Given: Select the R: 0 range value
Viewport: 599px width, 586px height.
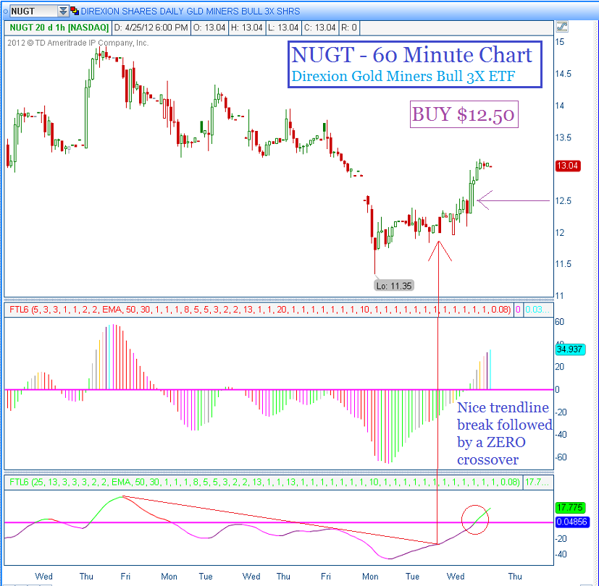Looking at the screenshot, I should coord(349,27).
